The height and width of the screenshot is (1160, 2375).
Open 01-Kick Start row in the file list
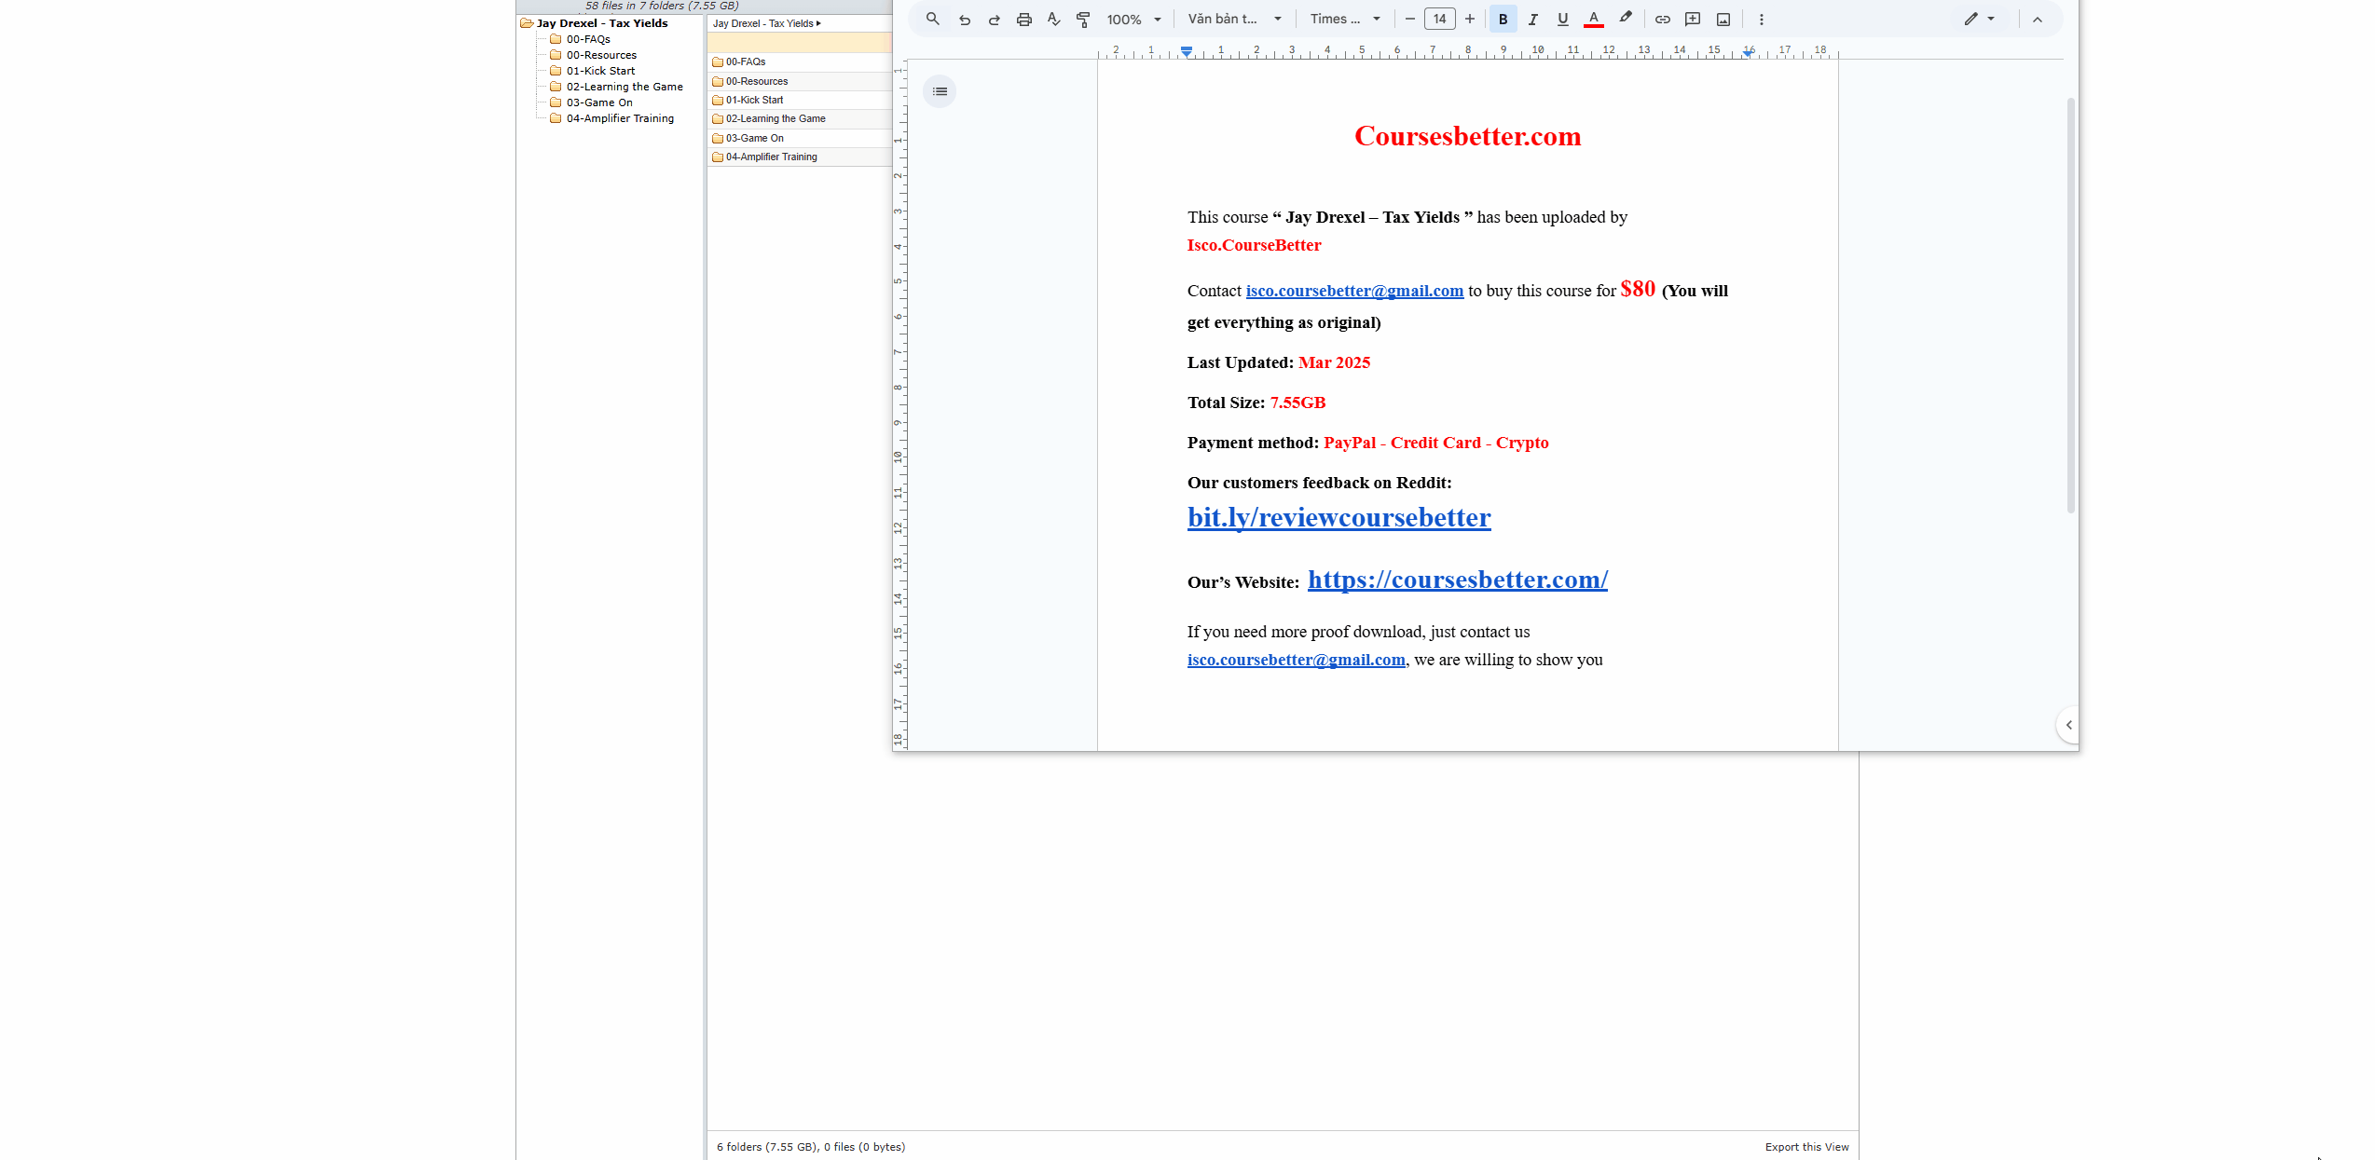click(800, 100)
